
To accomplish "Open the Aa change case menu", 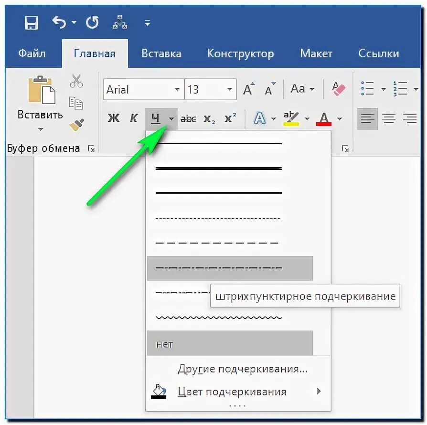I will point(302,89).
